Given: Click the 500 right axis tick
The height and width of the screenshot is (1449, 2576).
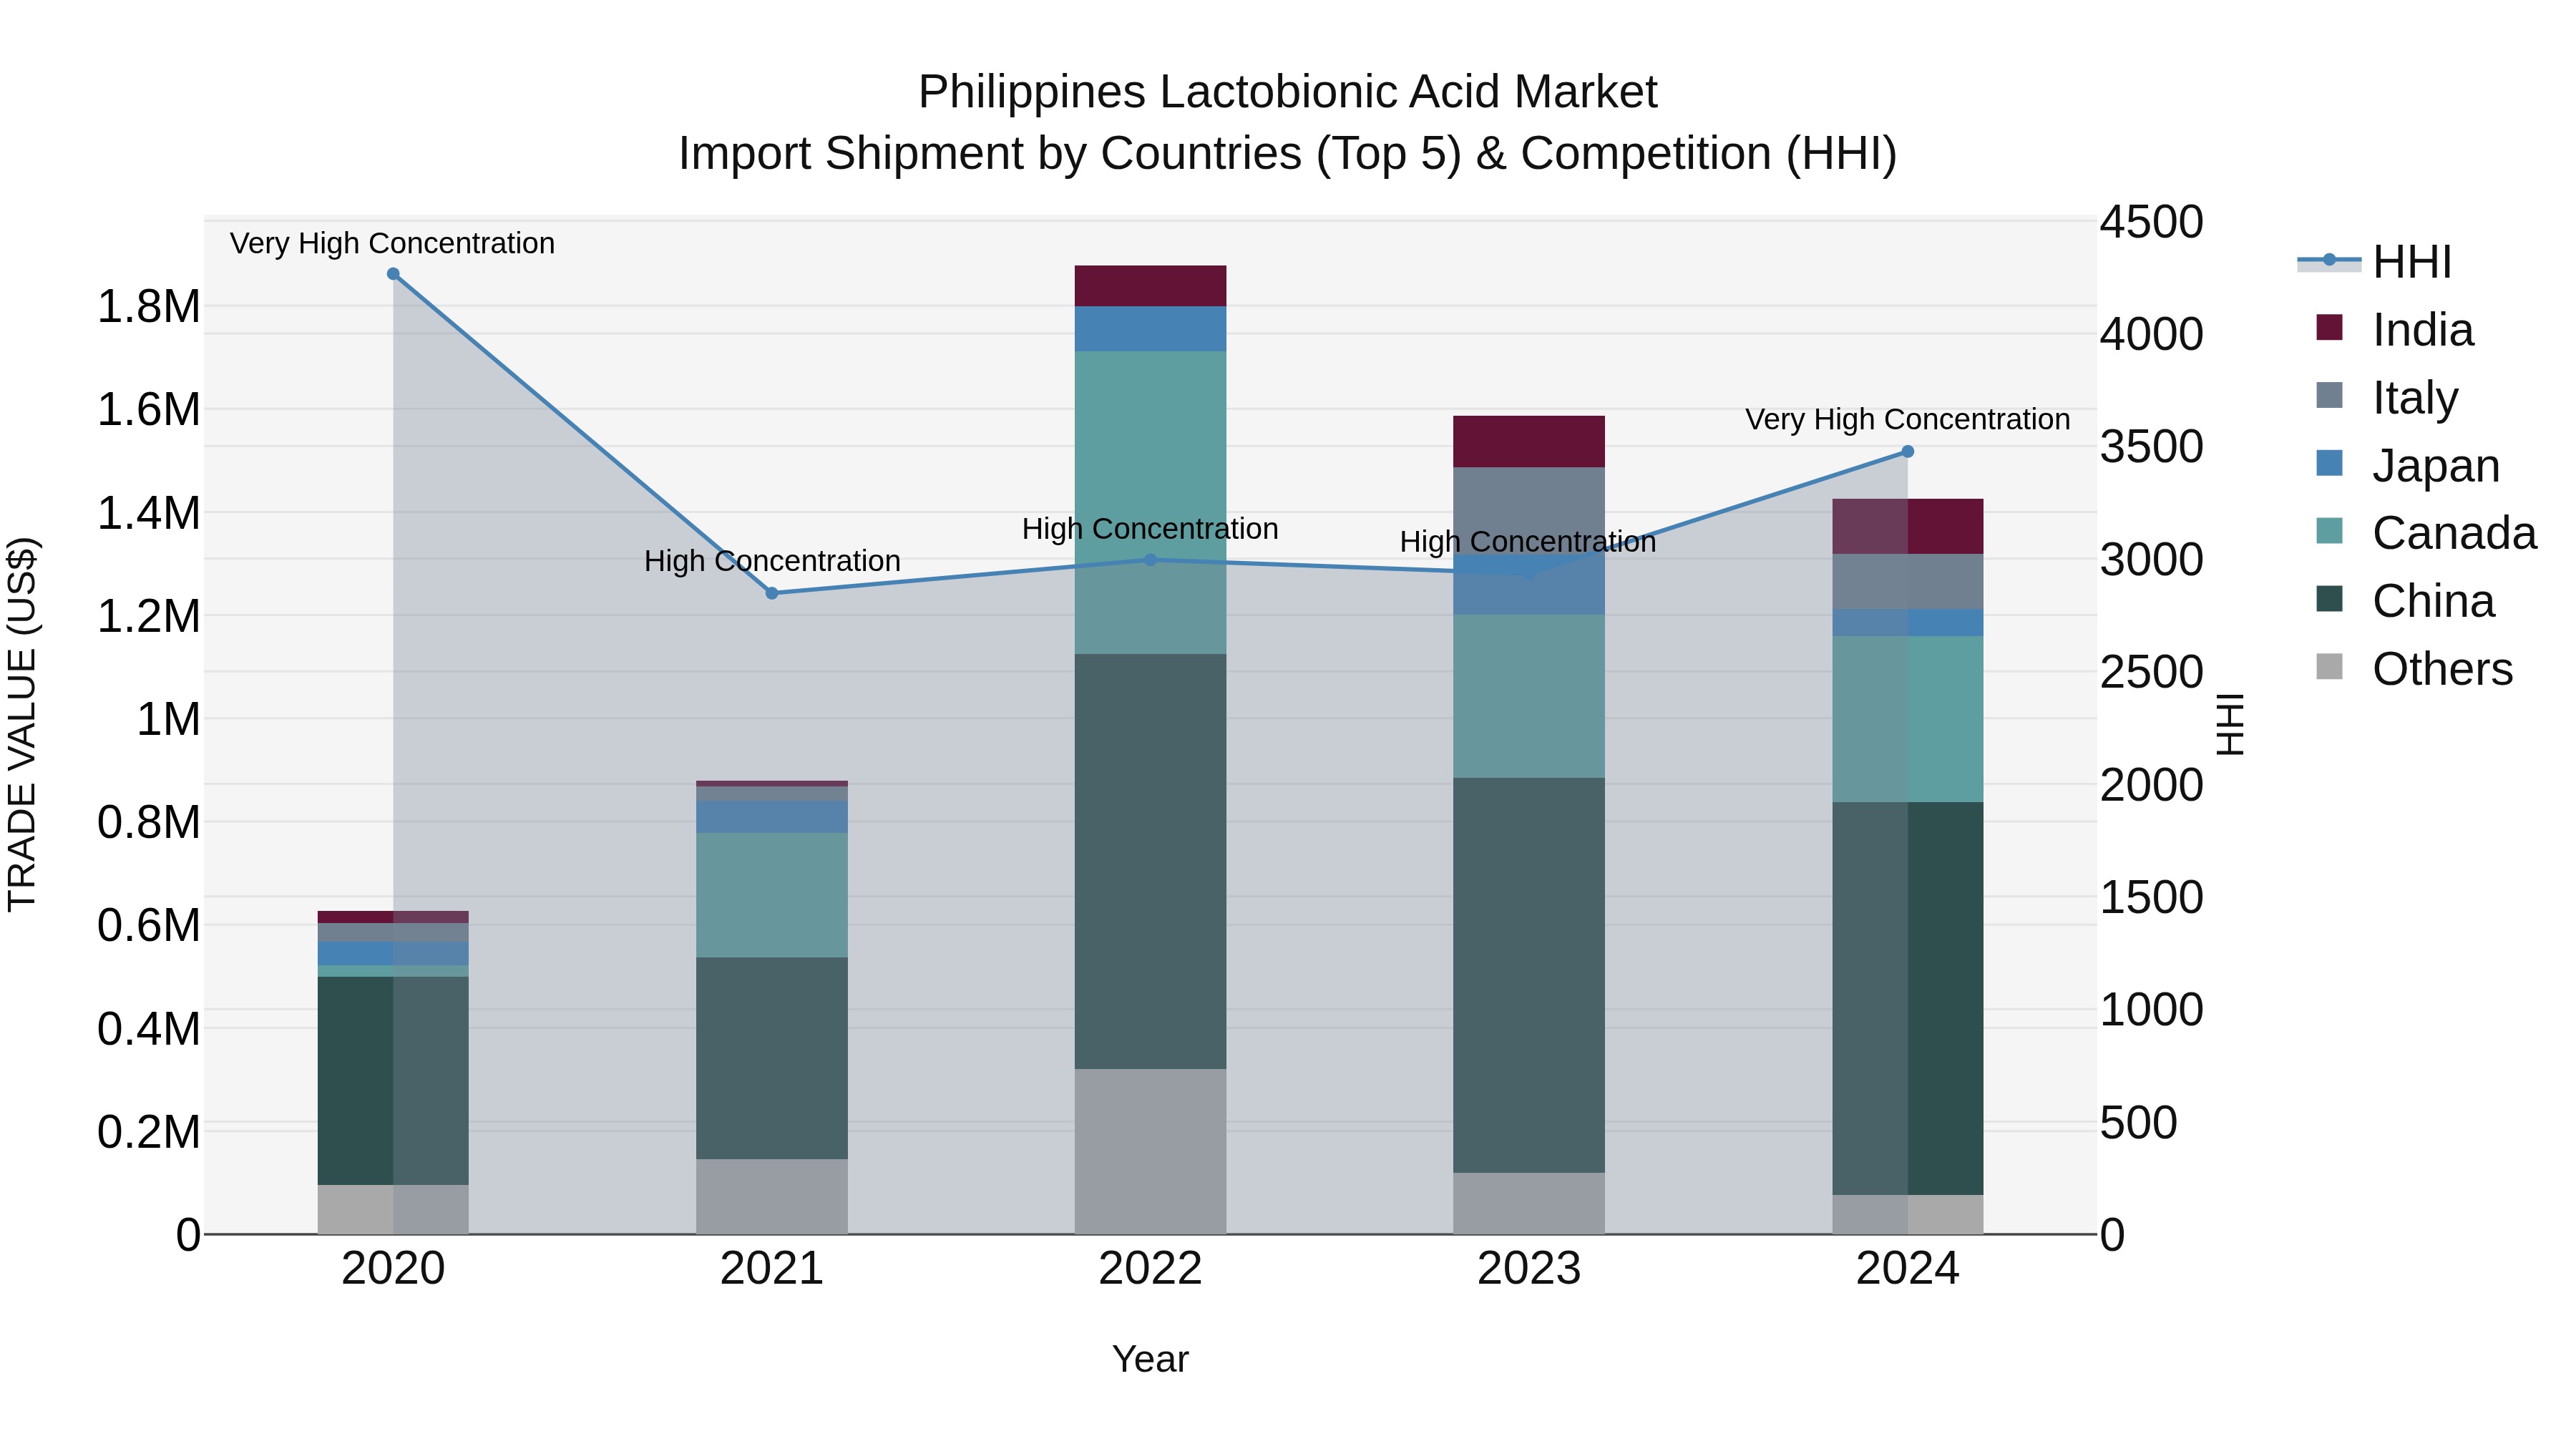Looking at the screenshot, I should [2138, 1122].
